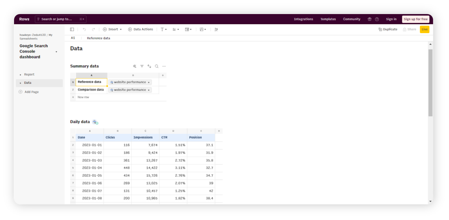Screen dimensions: 449x220
Task: Select position value 38.4
Action: point(201,198)
